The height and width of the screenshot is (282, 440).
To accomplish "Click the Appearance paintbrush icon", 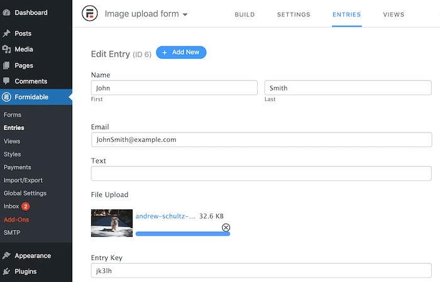I will pyautogui.click(x=6, y=256).
